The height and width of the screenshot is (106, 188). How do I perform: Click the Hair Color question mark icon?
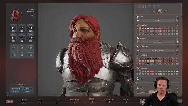click(138, 55)
